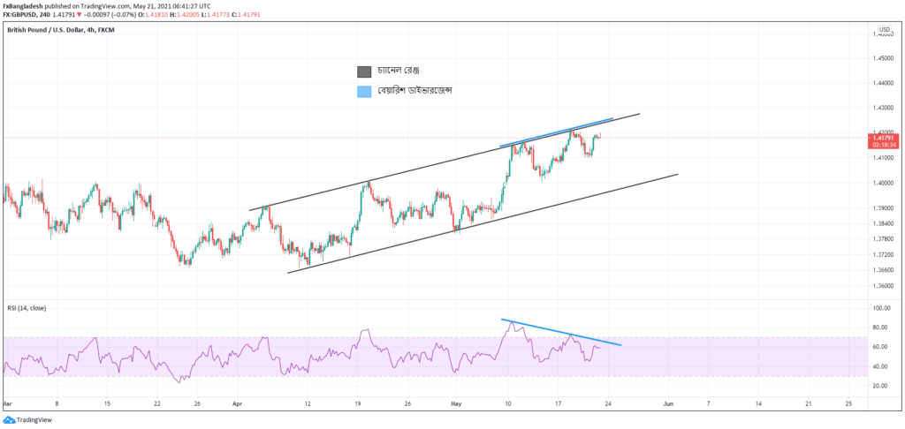Click the '24' date axis label
Viewport: 905px width, 429px height.
pos(608,403)
